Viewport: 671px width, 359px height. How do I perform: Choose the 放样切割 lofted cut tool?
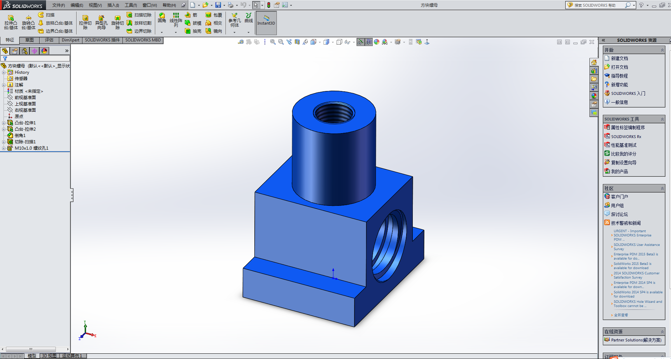pyautogui.click(x=139, y=23)
